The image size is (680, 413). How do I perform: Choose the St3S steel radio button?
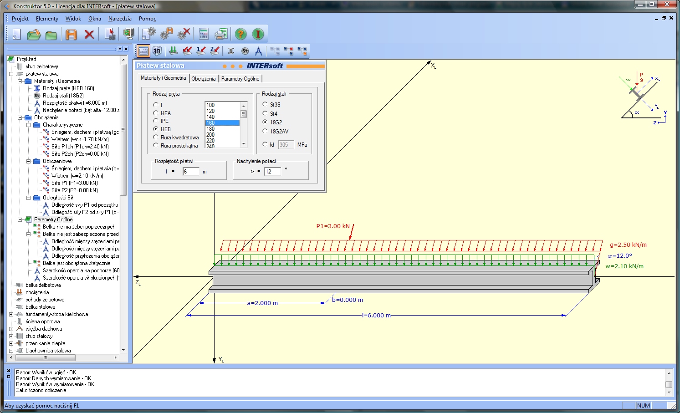tap(265, 104)
